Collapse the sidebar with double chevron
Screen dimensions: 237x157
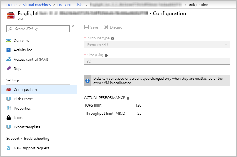[73, 26]
